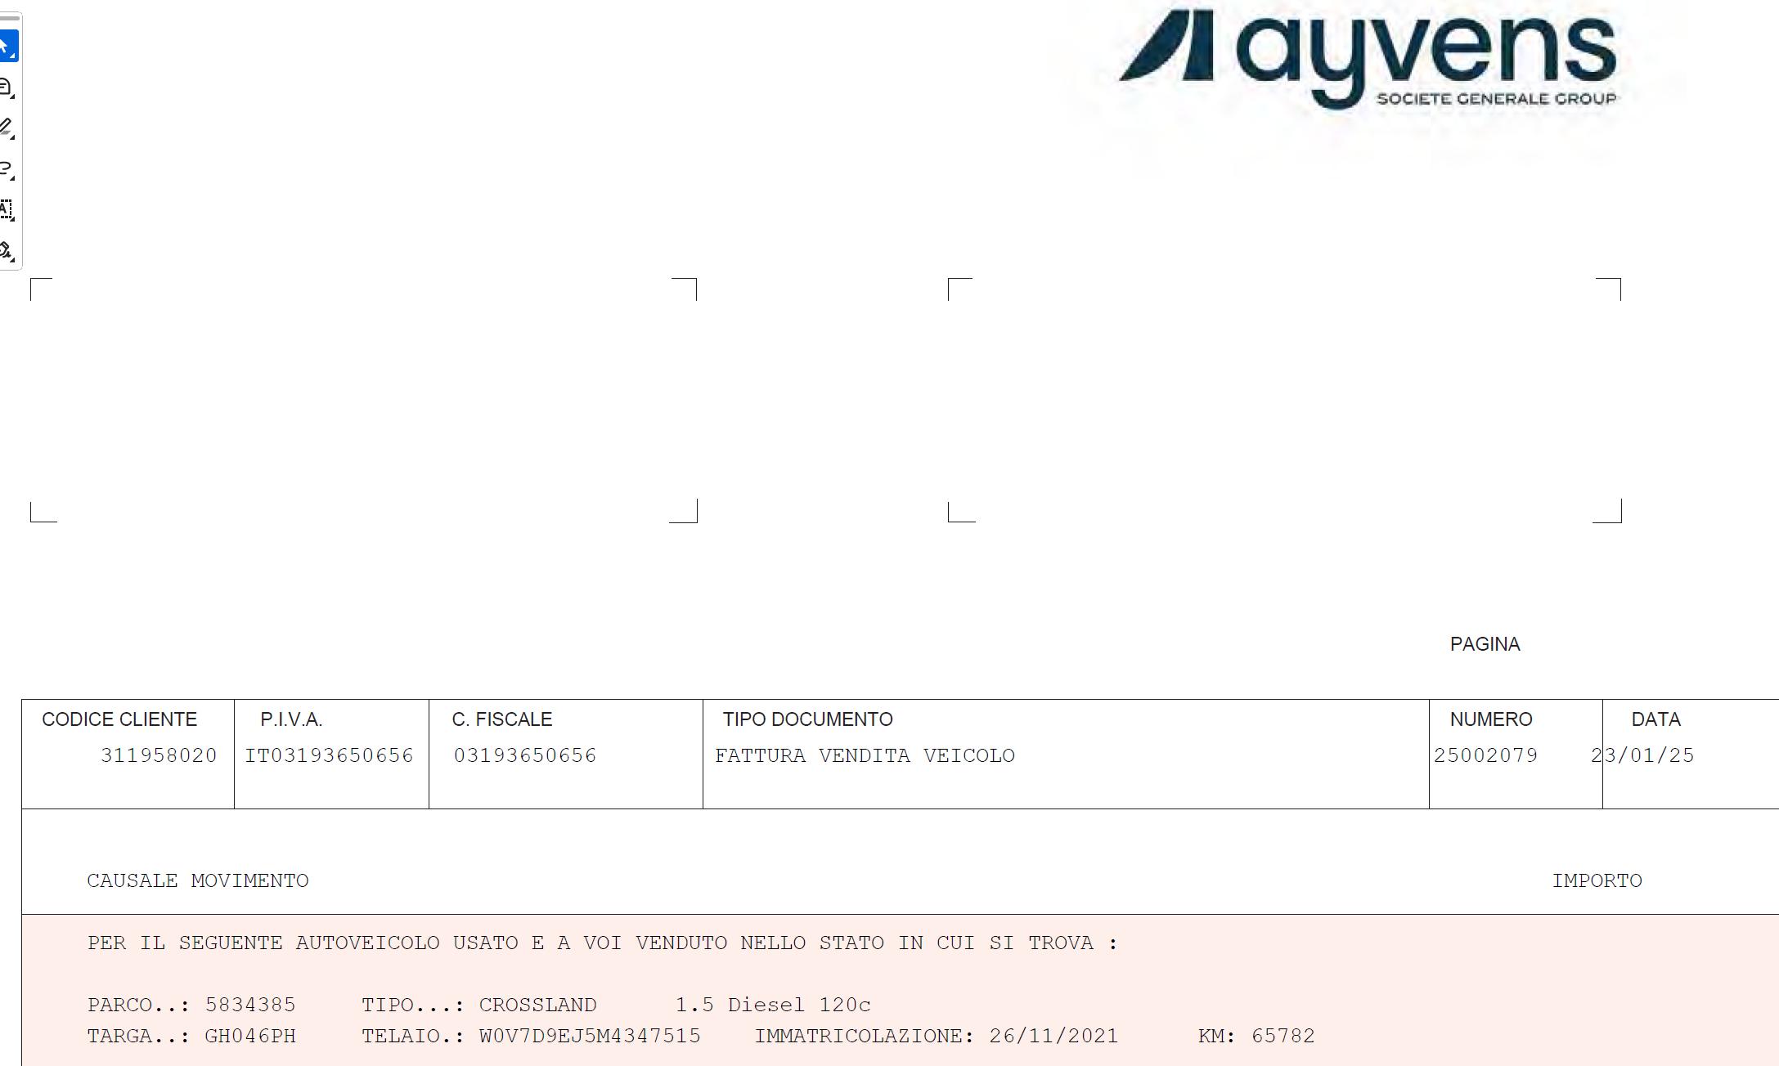The width and height of the screenshot is (1779, 1066).
Task: Select the 1.5 Diesel 120c text
Action: (773, 1005)
